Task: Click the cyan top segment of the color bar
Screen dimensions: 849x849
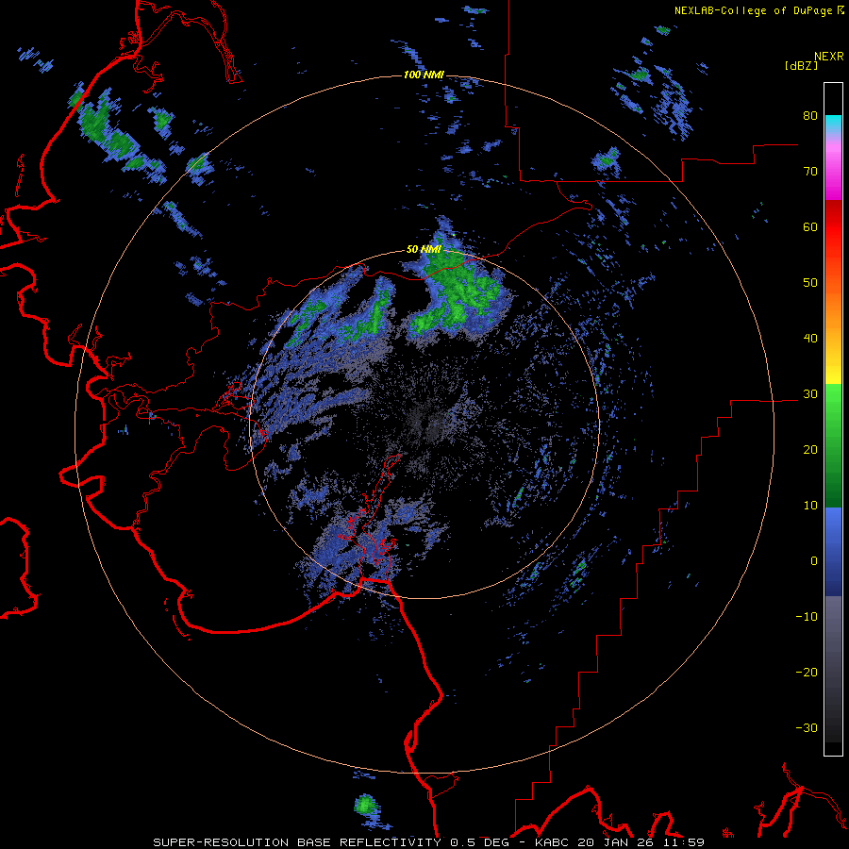Action: click(833, 123)
